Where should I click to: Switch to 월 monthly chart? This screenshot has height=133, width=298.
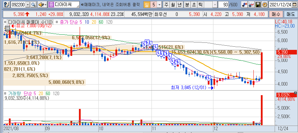[173, 5]
